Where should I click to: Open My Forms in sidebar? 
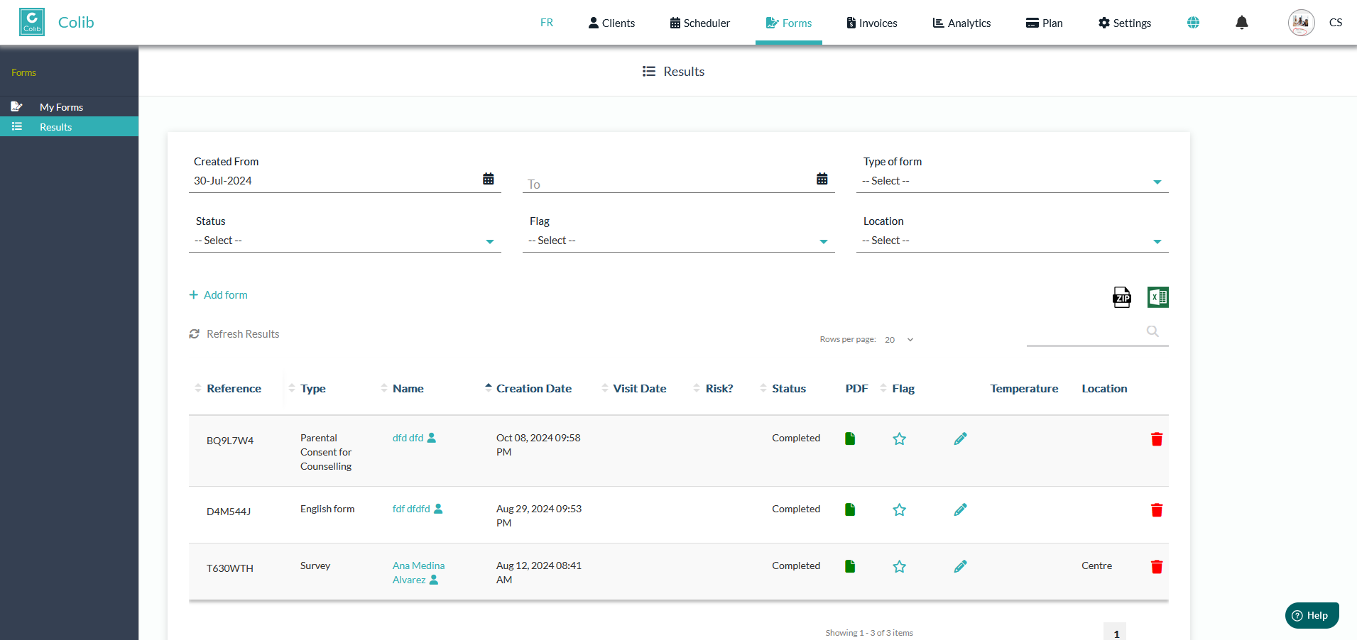61,107
